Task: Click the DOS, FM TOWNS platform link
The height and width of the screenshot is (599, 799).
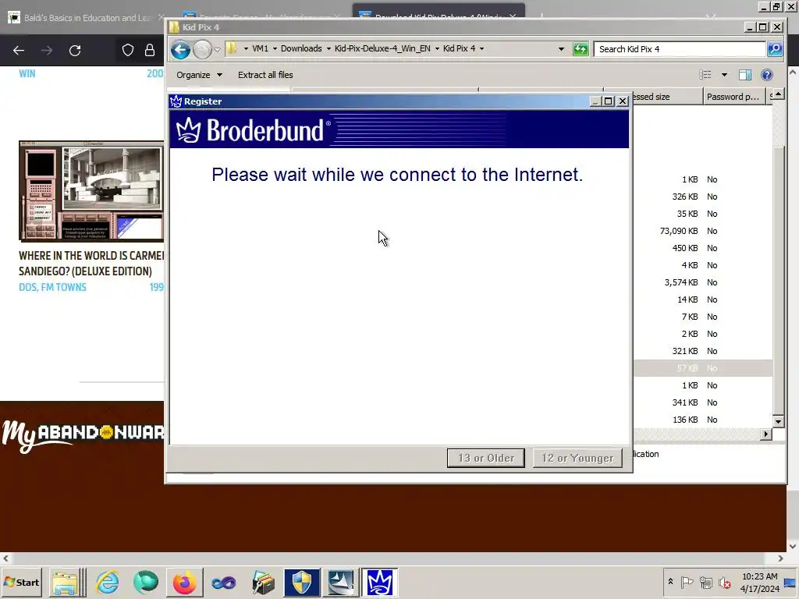Action: 52,287
